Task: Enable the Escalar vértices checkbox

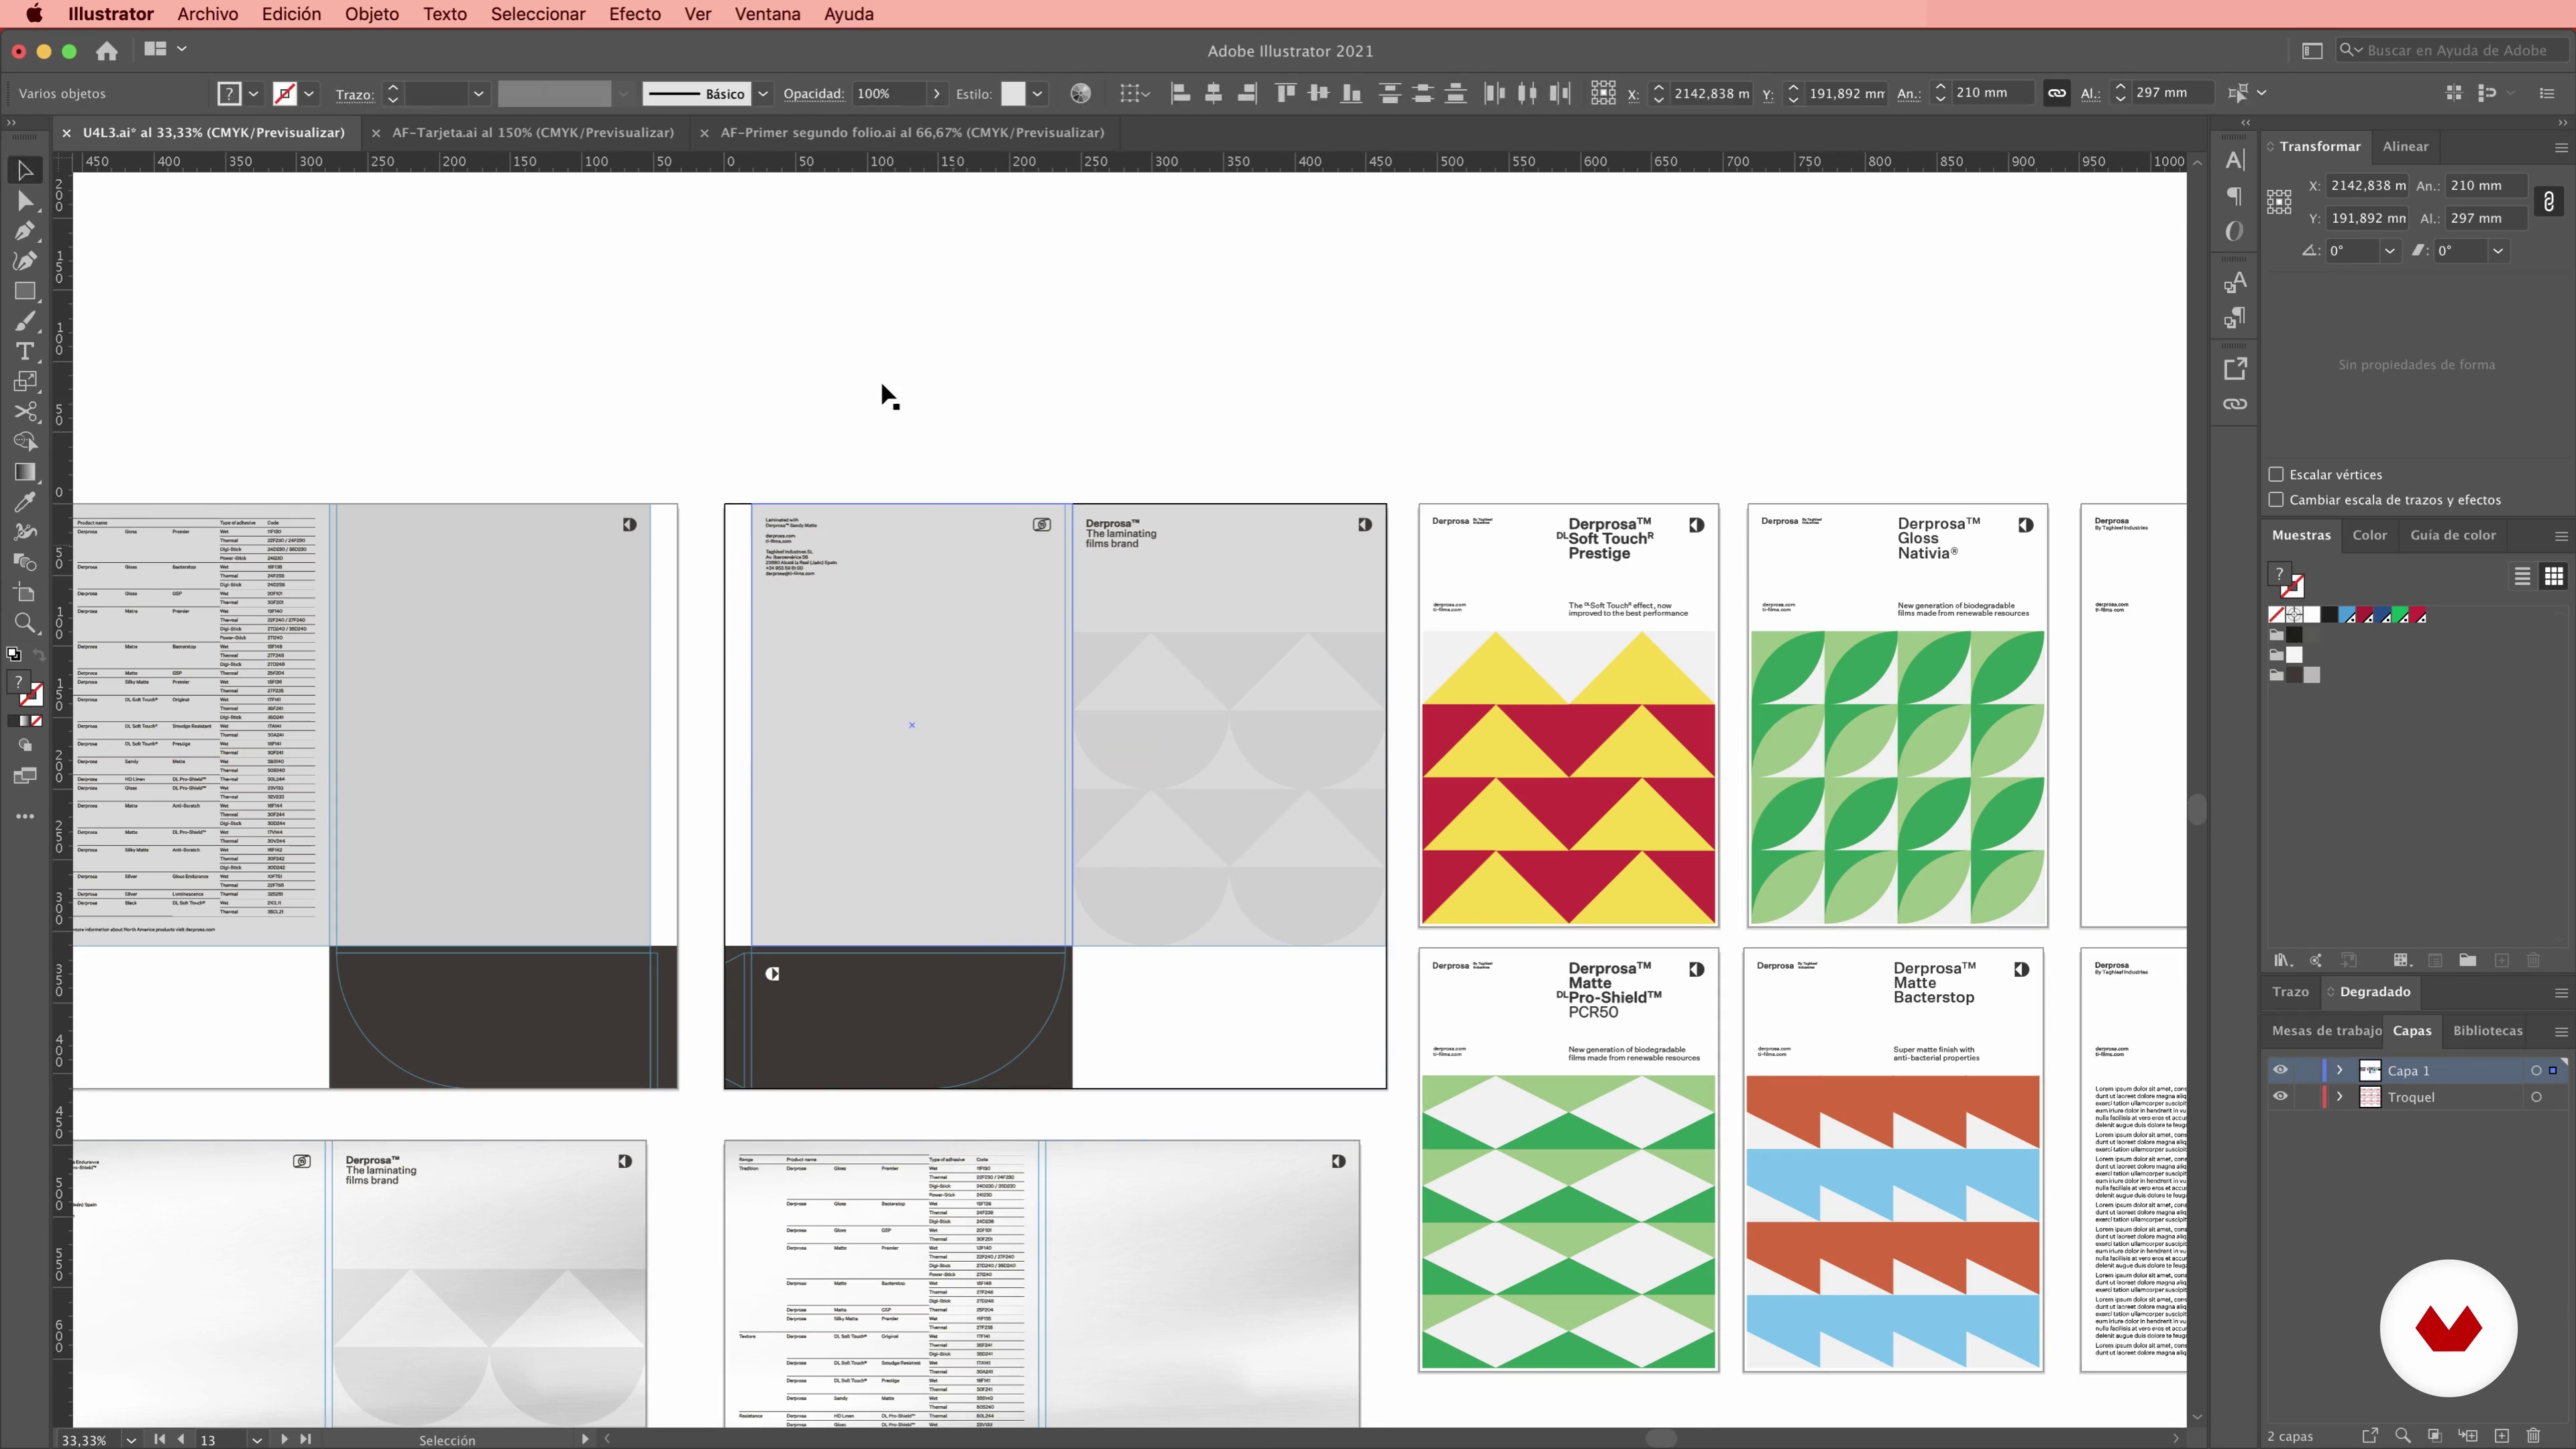Action: pyautogui.click(x=2276, y=474)
